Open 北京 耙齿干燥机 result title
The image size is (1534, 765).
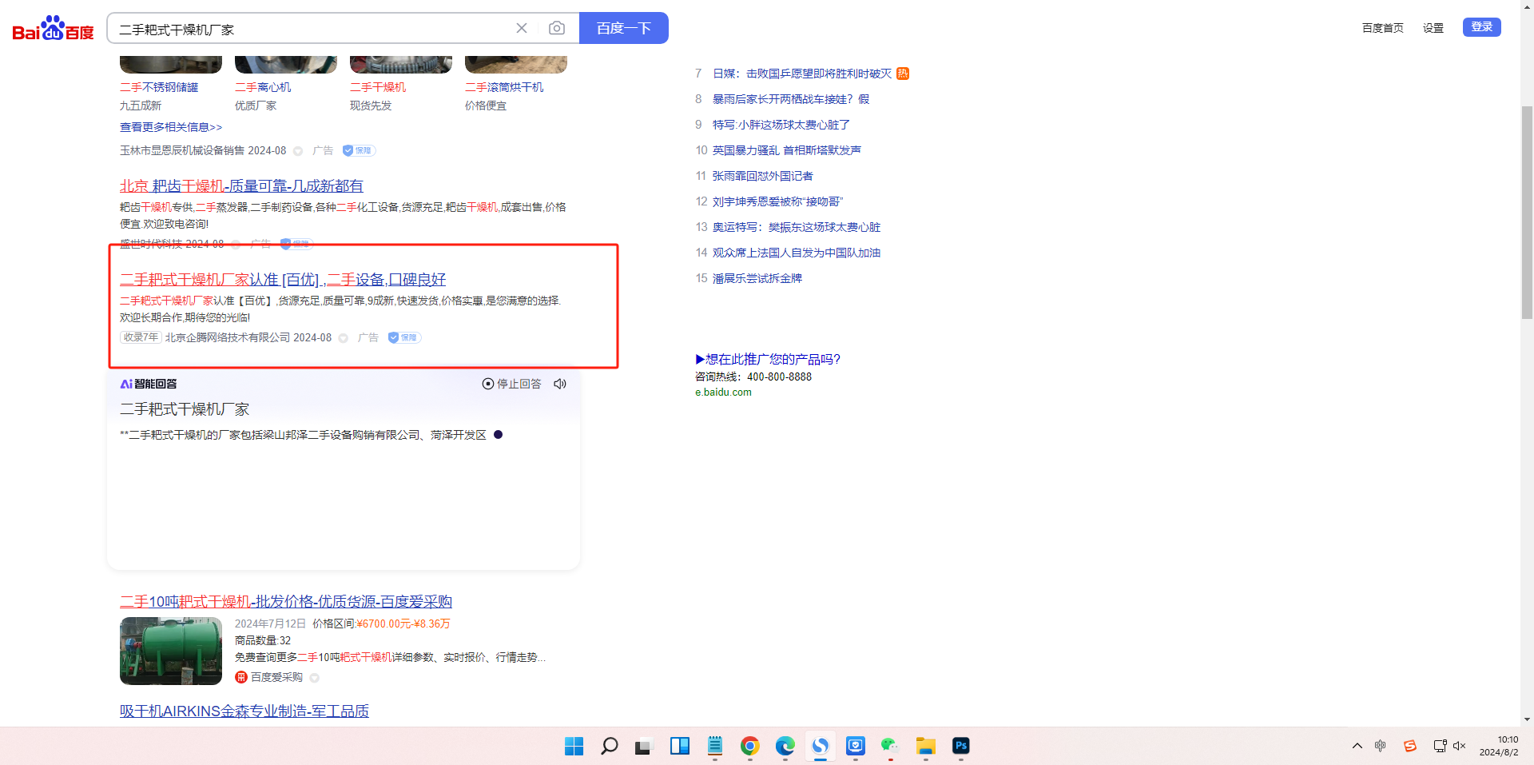click(x=241, y=185)
